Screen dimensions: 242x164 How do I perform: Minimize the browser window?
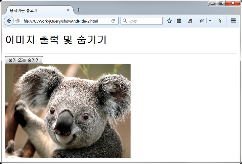[x=213, y=3]
